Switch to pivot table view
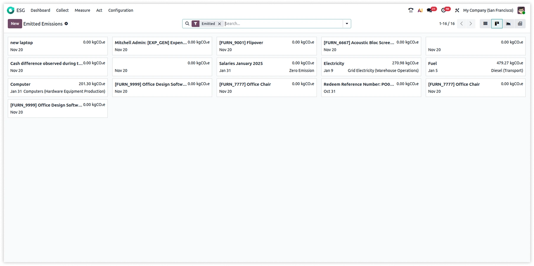This screenshot has height=266, width=534. click(520, 24)
